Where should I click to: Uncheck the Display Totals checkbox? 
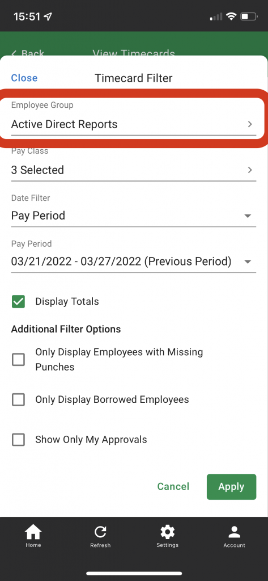click(x=19, y=302)
